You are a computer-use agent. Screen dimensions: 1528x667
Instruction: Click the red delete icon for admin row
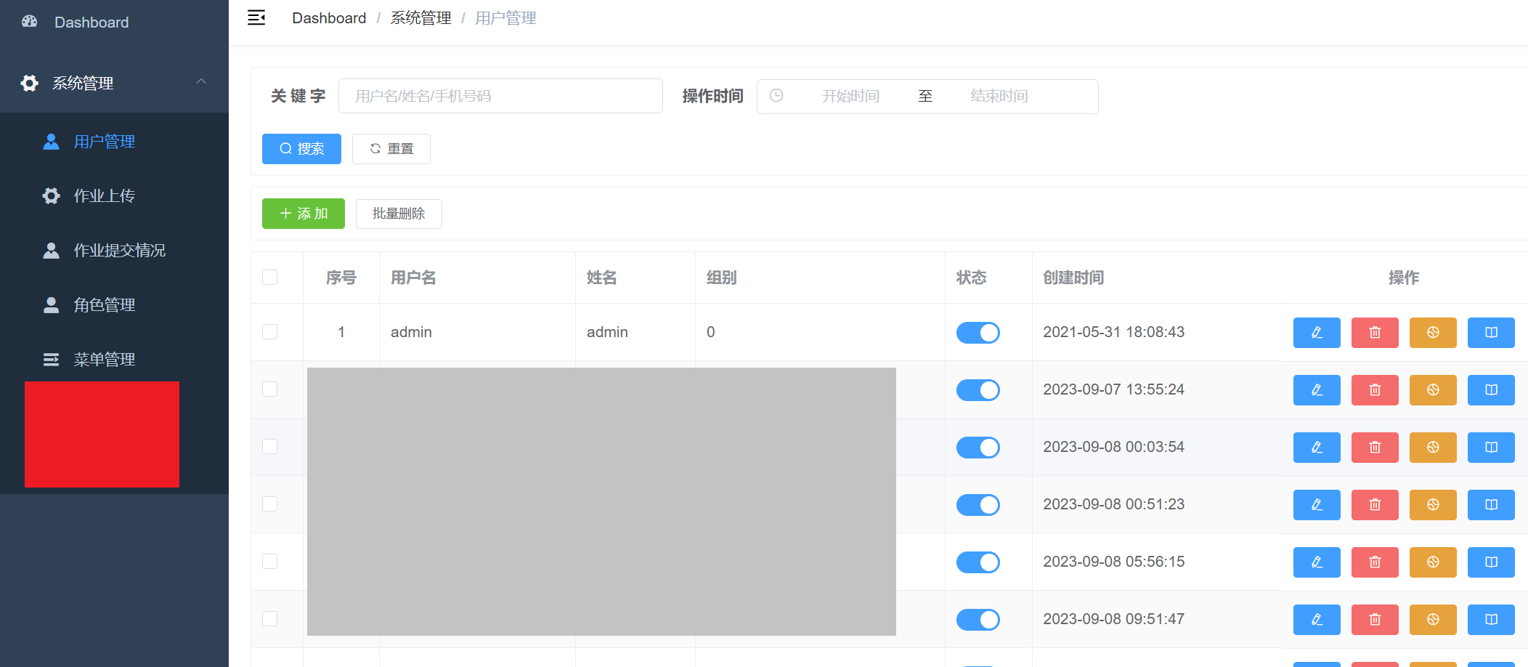[1374, 333]
